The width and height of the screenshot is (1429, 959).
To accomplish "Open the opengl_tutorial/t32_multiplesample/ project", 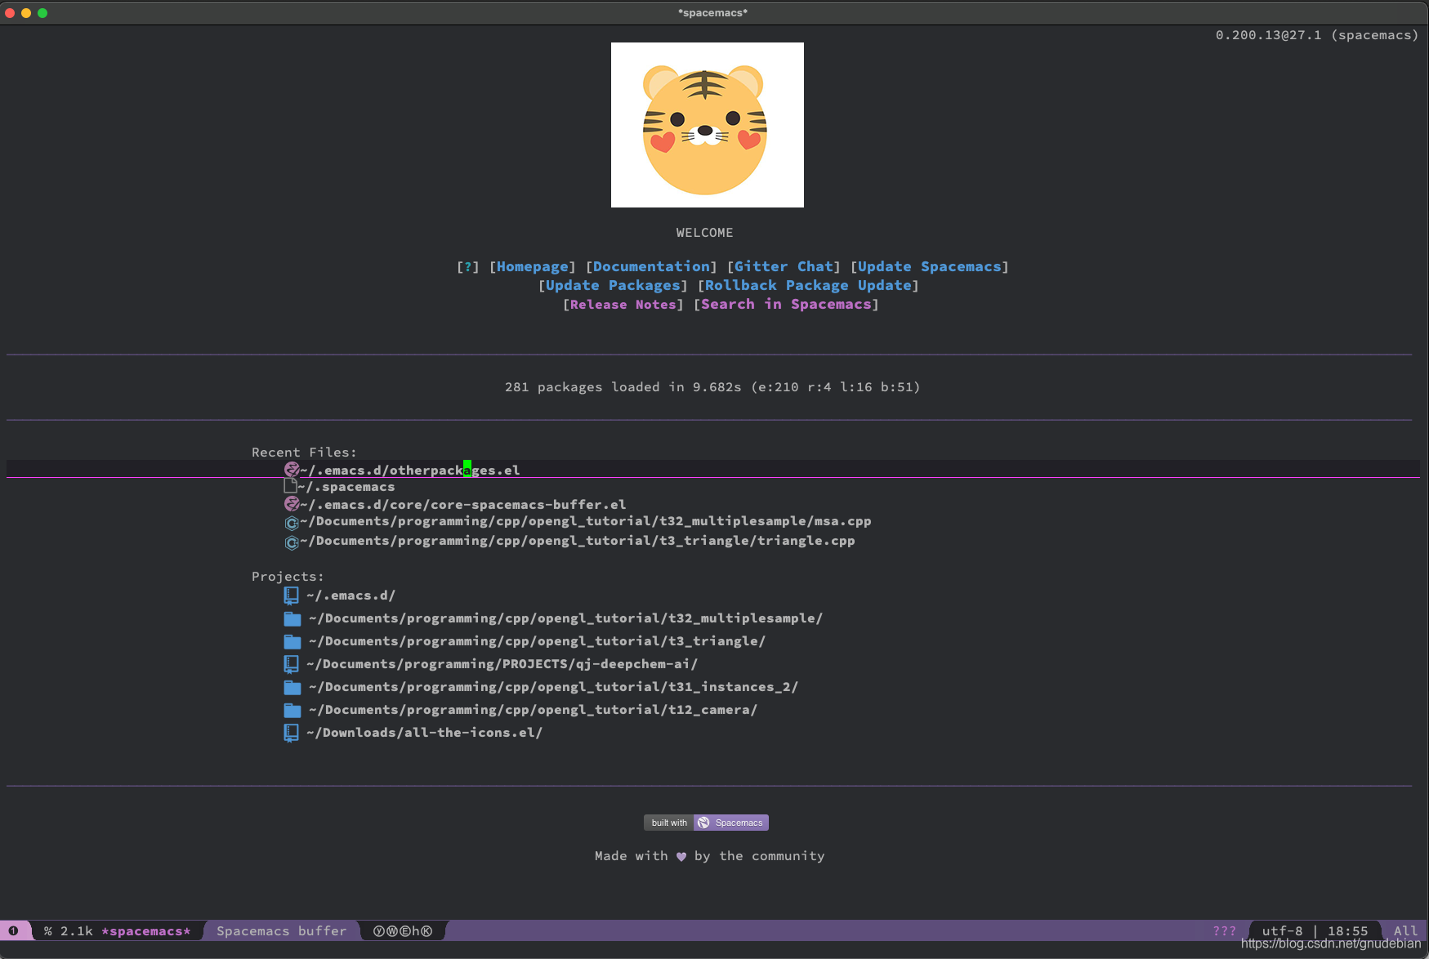I will (x=565, y=618).
